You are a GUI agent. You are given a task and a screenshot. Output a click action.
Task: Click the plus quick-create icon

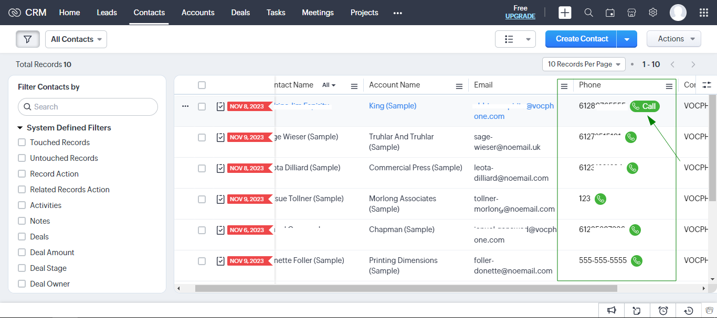pyautogui.click(x=565, y=13)
